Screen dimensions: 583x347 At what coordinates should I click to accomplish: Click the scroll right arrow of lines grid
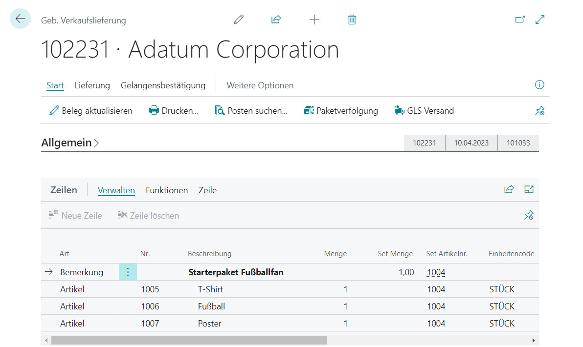(534, 340)
